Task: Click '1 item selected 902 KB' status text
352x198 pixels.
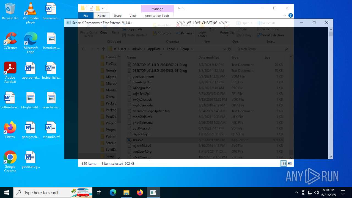Action: (x=118, y=163)
